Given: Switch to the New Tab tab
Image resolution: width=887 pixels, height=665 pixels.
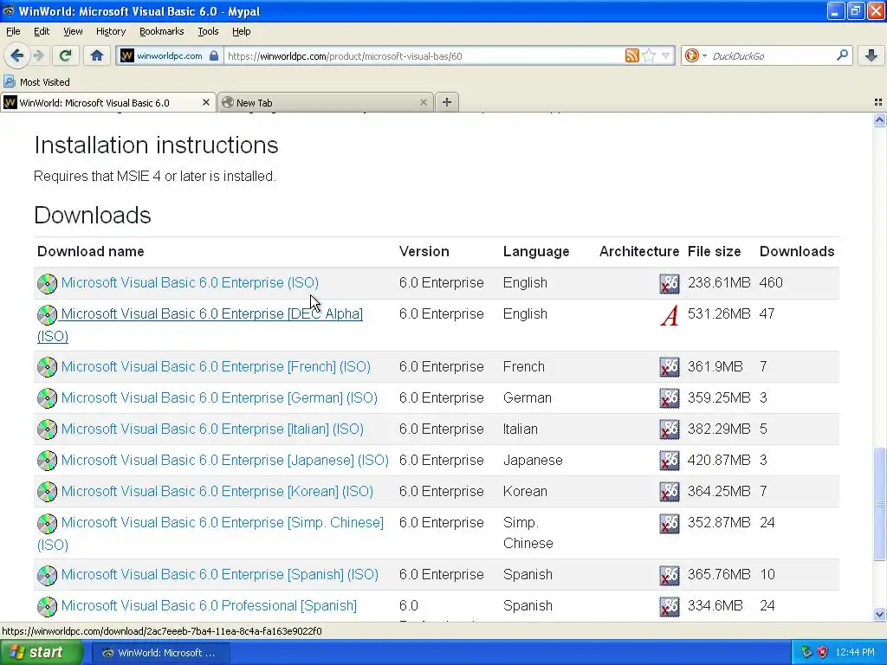Looking at the screenshot, I should click(326, 102).
